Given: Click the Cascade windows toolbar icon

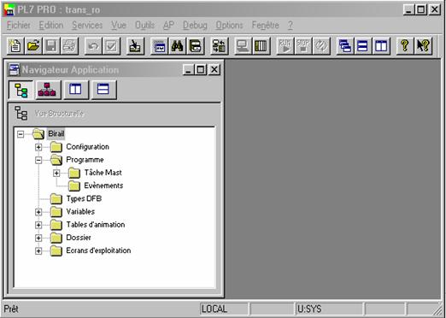Looking at the screenshot, I should [x=345, y=45].
